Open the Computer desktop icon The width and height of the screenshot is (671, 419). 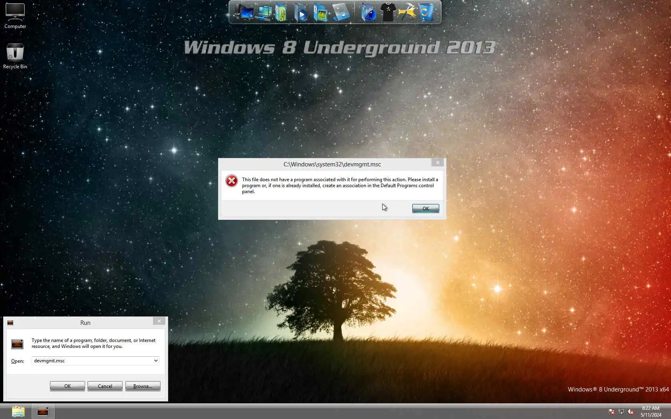point(15,16)
